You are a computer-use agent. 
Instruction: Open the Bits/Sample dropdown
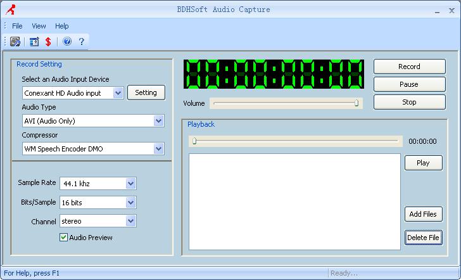pyautogui.click(x=130, y=203)
